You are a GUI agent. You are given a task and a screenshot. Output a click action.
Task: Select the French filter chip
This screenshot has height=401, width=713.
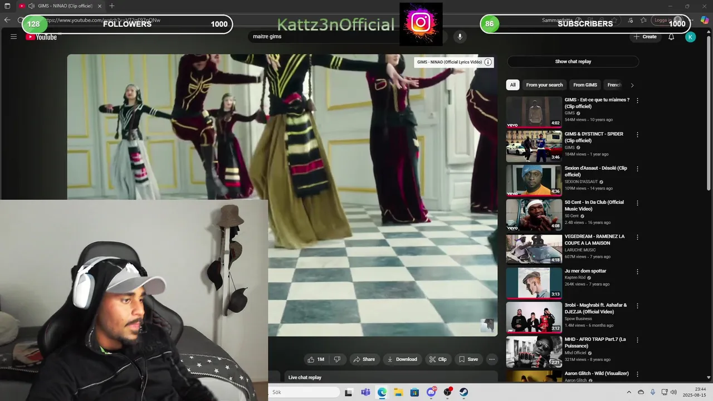coord(614,85)
